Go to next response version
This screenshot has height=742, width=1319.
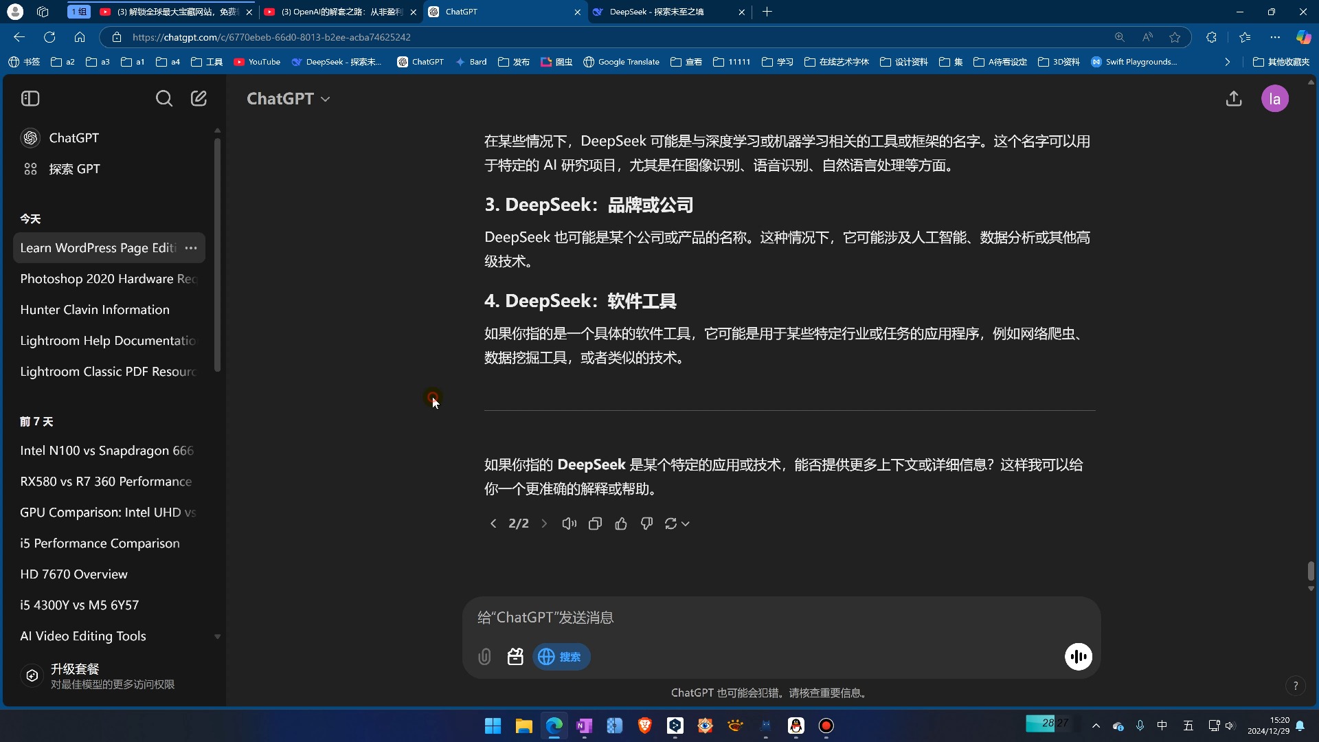coord(544,524)
